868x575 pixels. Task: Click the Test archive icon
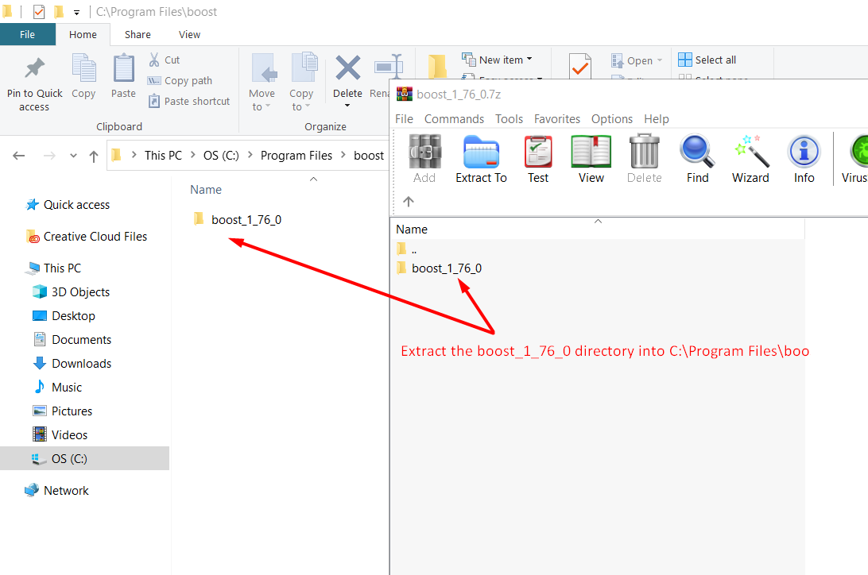tap(538, 151)
